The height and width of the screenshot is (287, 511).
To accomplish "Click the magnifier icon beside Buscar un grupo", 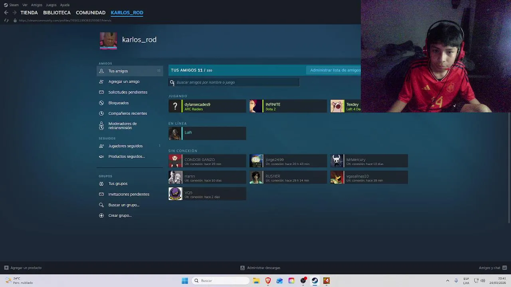I will click(x=101, y=205).
